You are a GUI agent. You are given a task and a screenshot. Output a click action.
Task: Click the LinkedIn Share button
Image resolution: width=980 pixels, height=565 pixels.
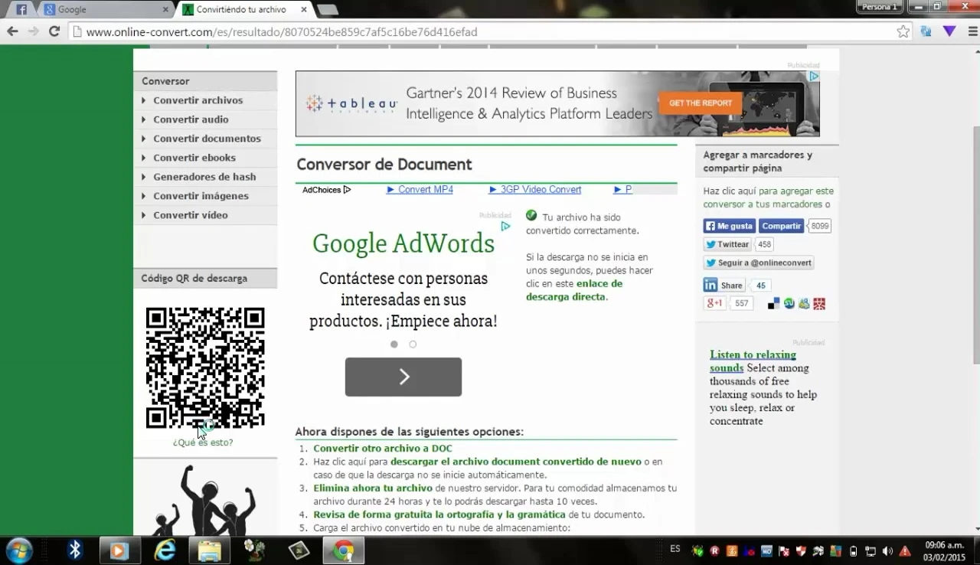(x=724, y=285)
